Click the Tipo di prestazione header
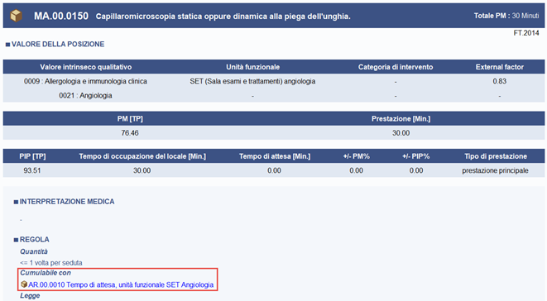 496,156
